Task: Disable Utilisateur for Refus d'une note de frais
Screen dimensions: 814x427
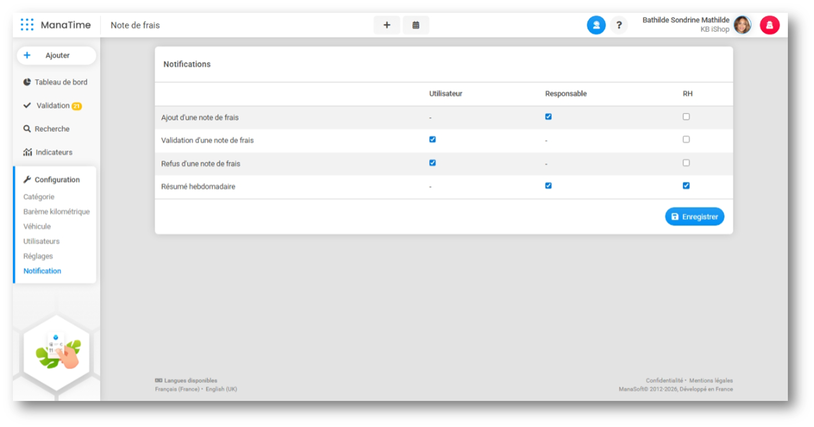Action: point(433,163)
